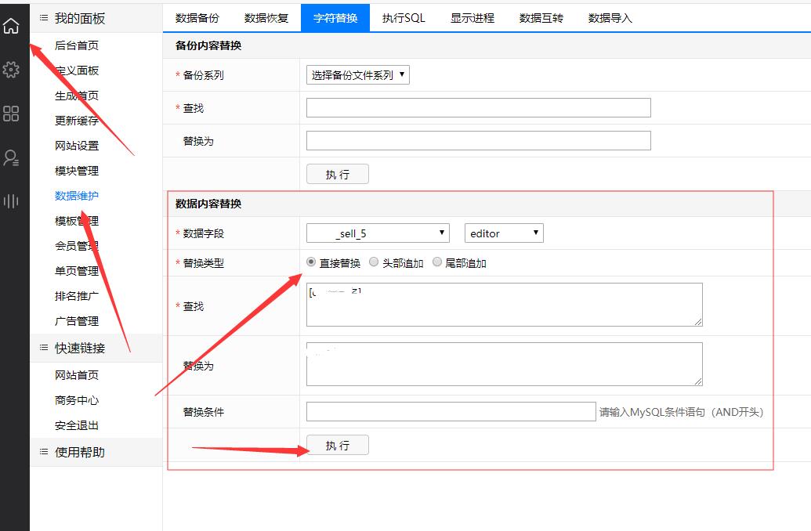Image resolution: width=811 pixels, height=531 pixels.
Task: Toggle the 快速链接 section header icon
Action: pyautogui.click(x=43, y=347)
